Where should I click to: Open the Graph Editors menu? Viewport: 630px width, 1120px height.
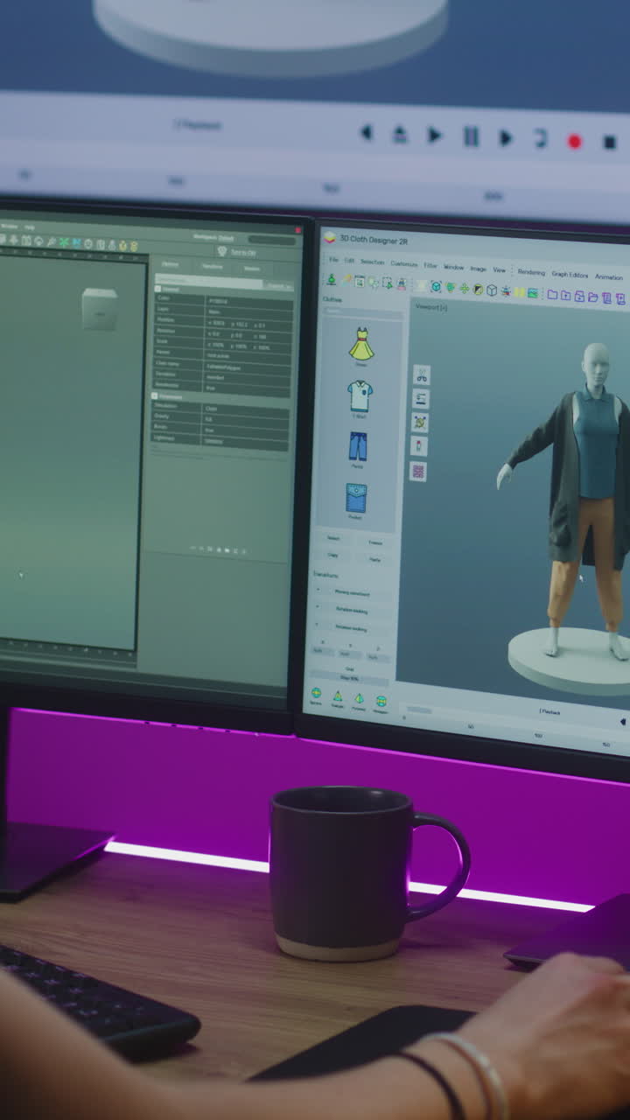570,275
